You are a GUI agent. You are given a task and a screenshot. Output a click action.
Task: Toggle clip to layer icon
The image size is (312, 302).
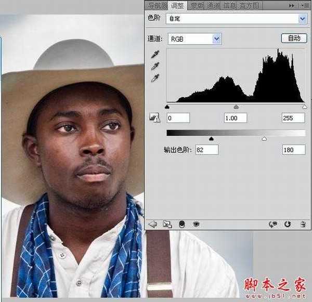182,224
